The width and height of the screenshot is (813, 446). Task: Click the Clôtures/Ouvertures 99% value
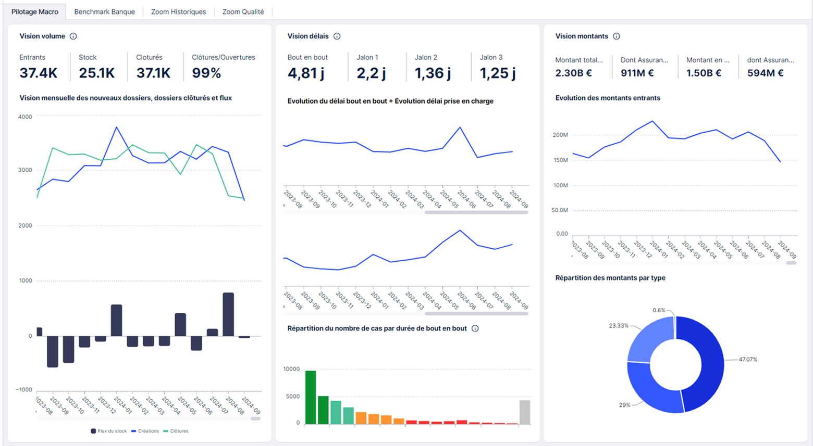point(206,73)
